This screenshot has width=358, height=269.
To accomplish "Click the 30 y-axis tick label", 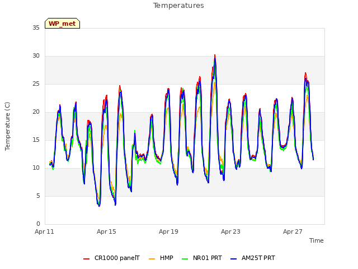I will [36, 56].
